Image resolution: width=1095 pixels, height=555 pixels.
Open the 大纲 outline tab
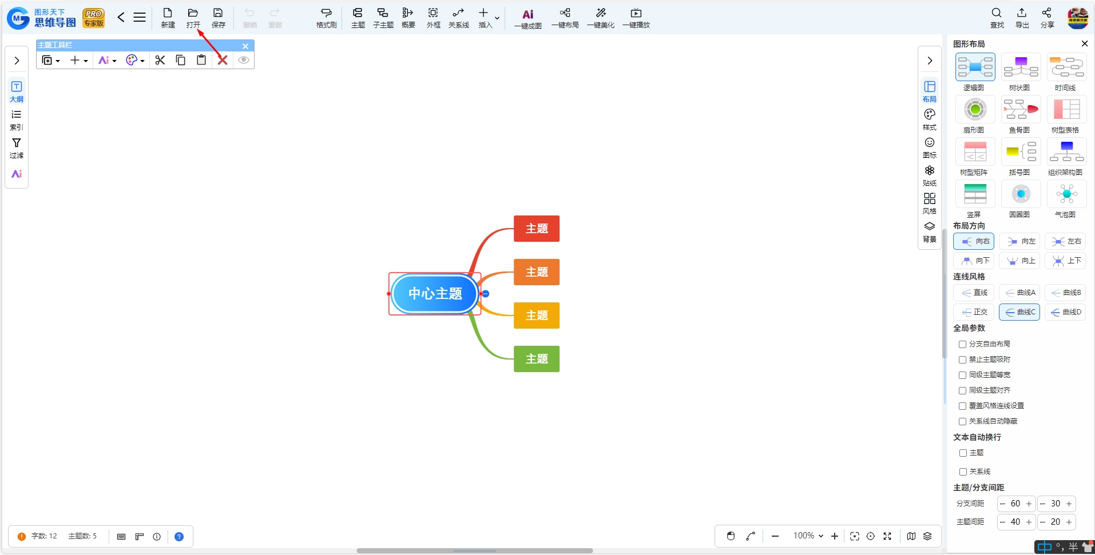coord(17,91)
